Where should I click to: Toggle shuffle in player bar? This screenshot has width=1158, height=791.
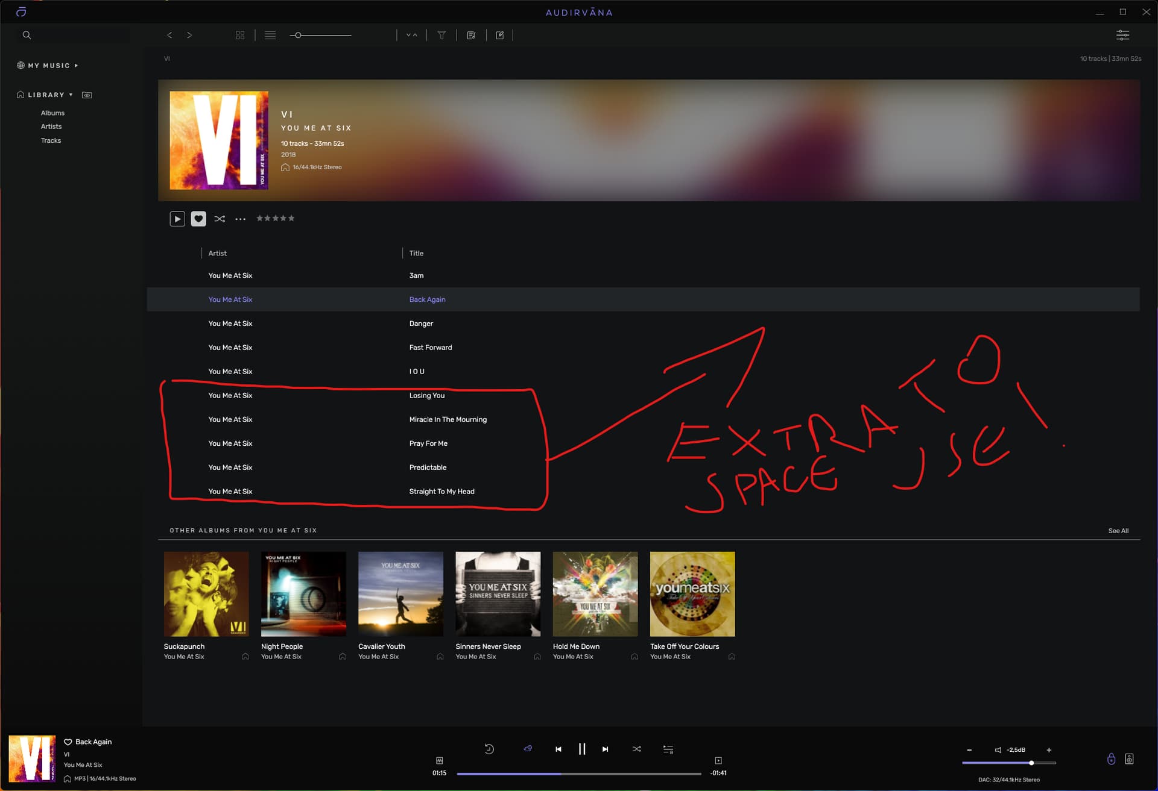(x=636, y=749)
